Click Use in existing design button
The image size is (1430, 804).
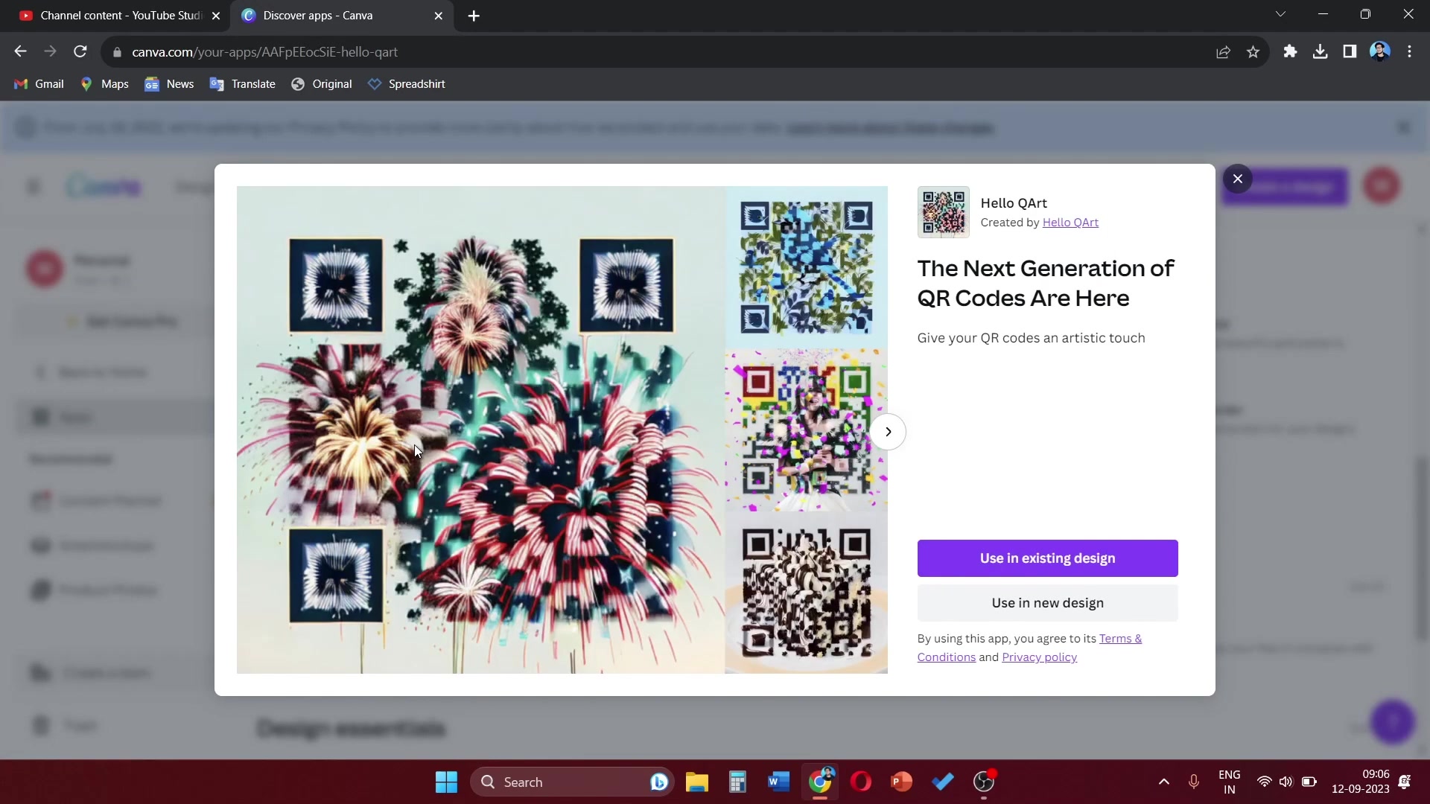1047,558
